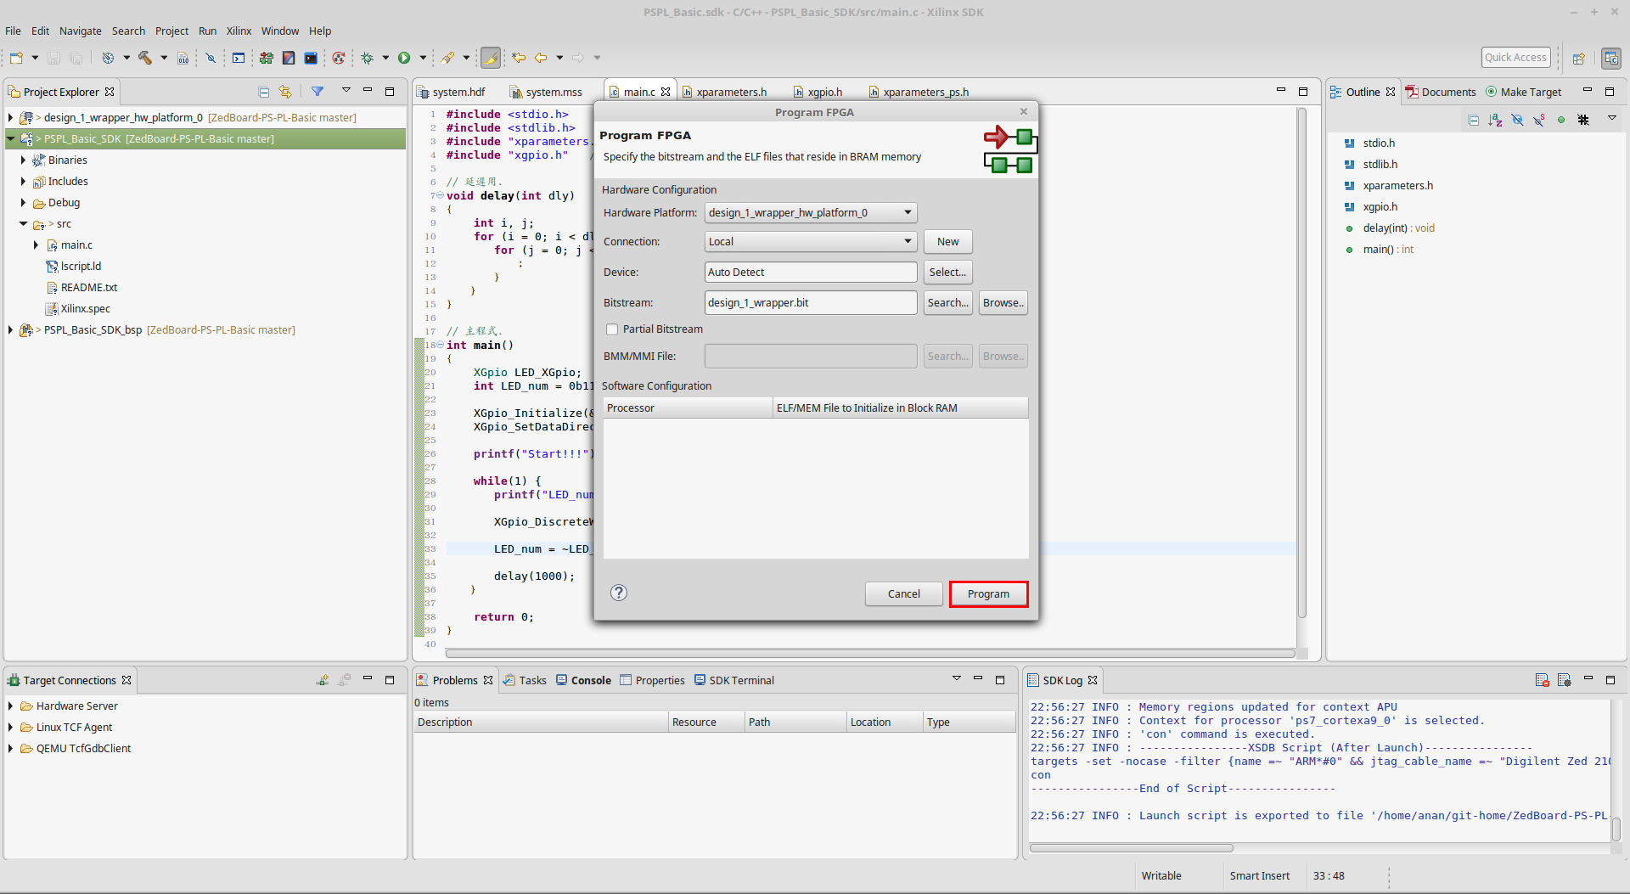Switch to the Make Target tab
Viewport: 1630px width, 894px height.
[1524, 92]
